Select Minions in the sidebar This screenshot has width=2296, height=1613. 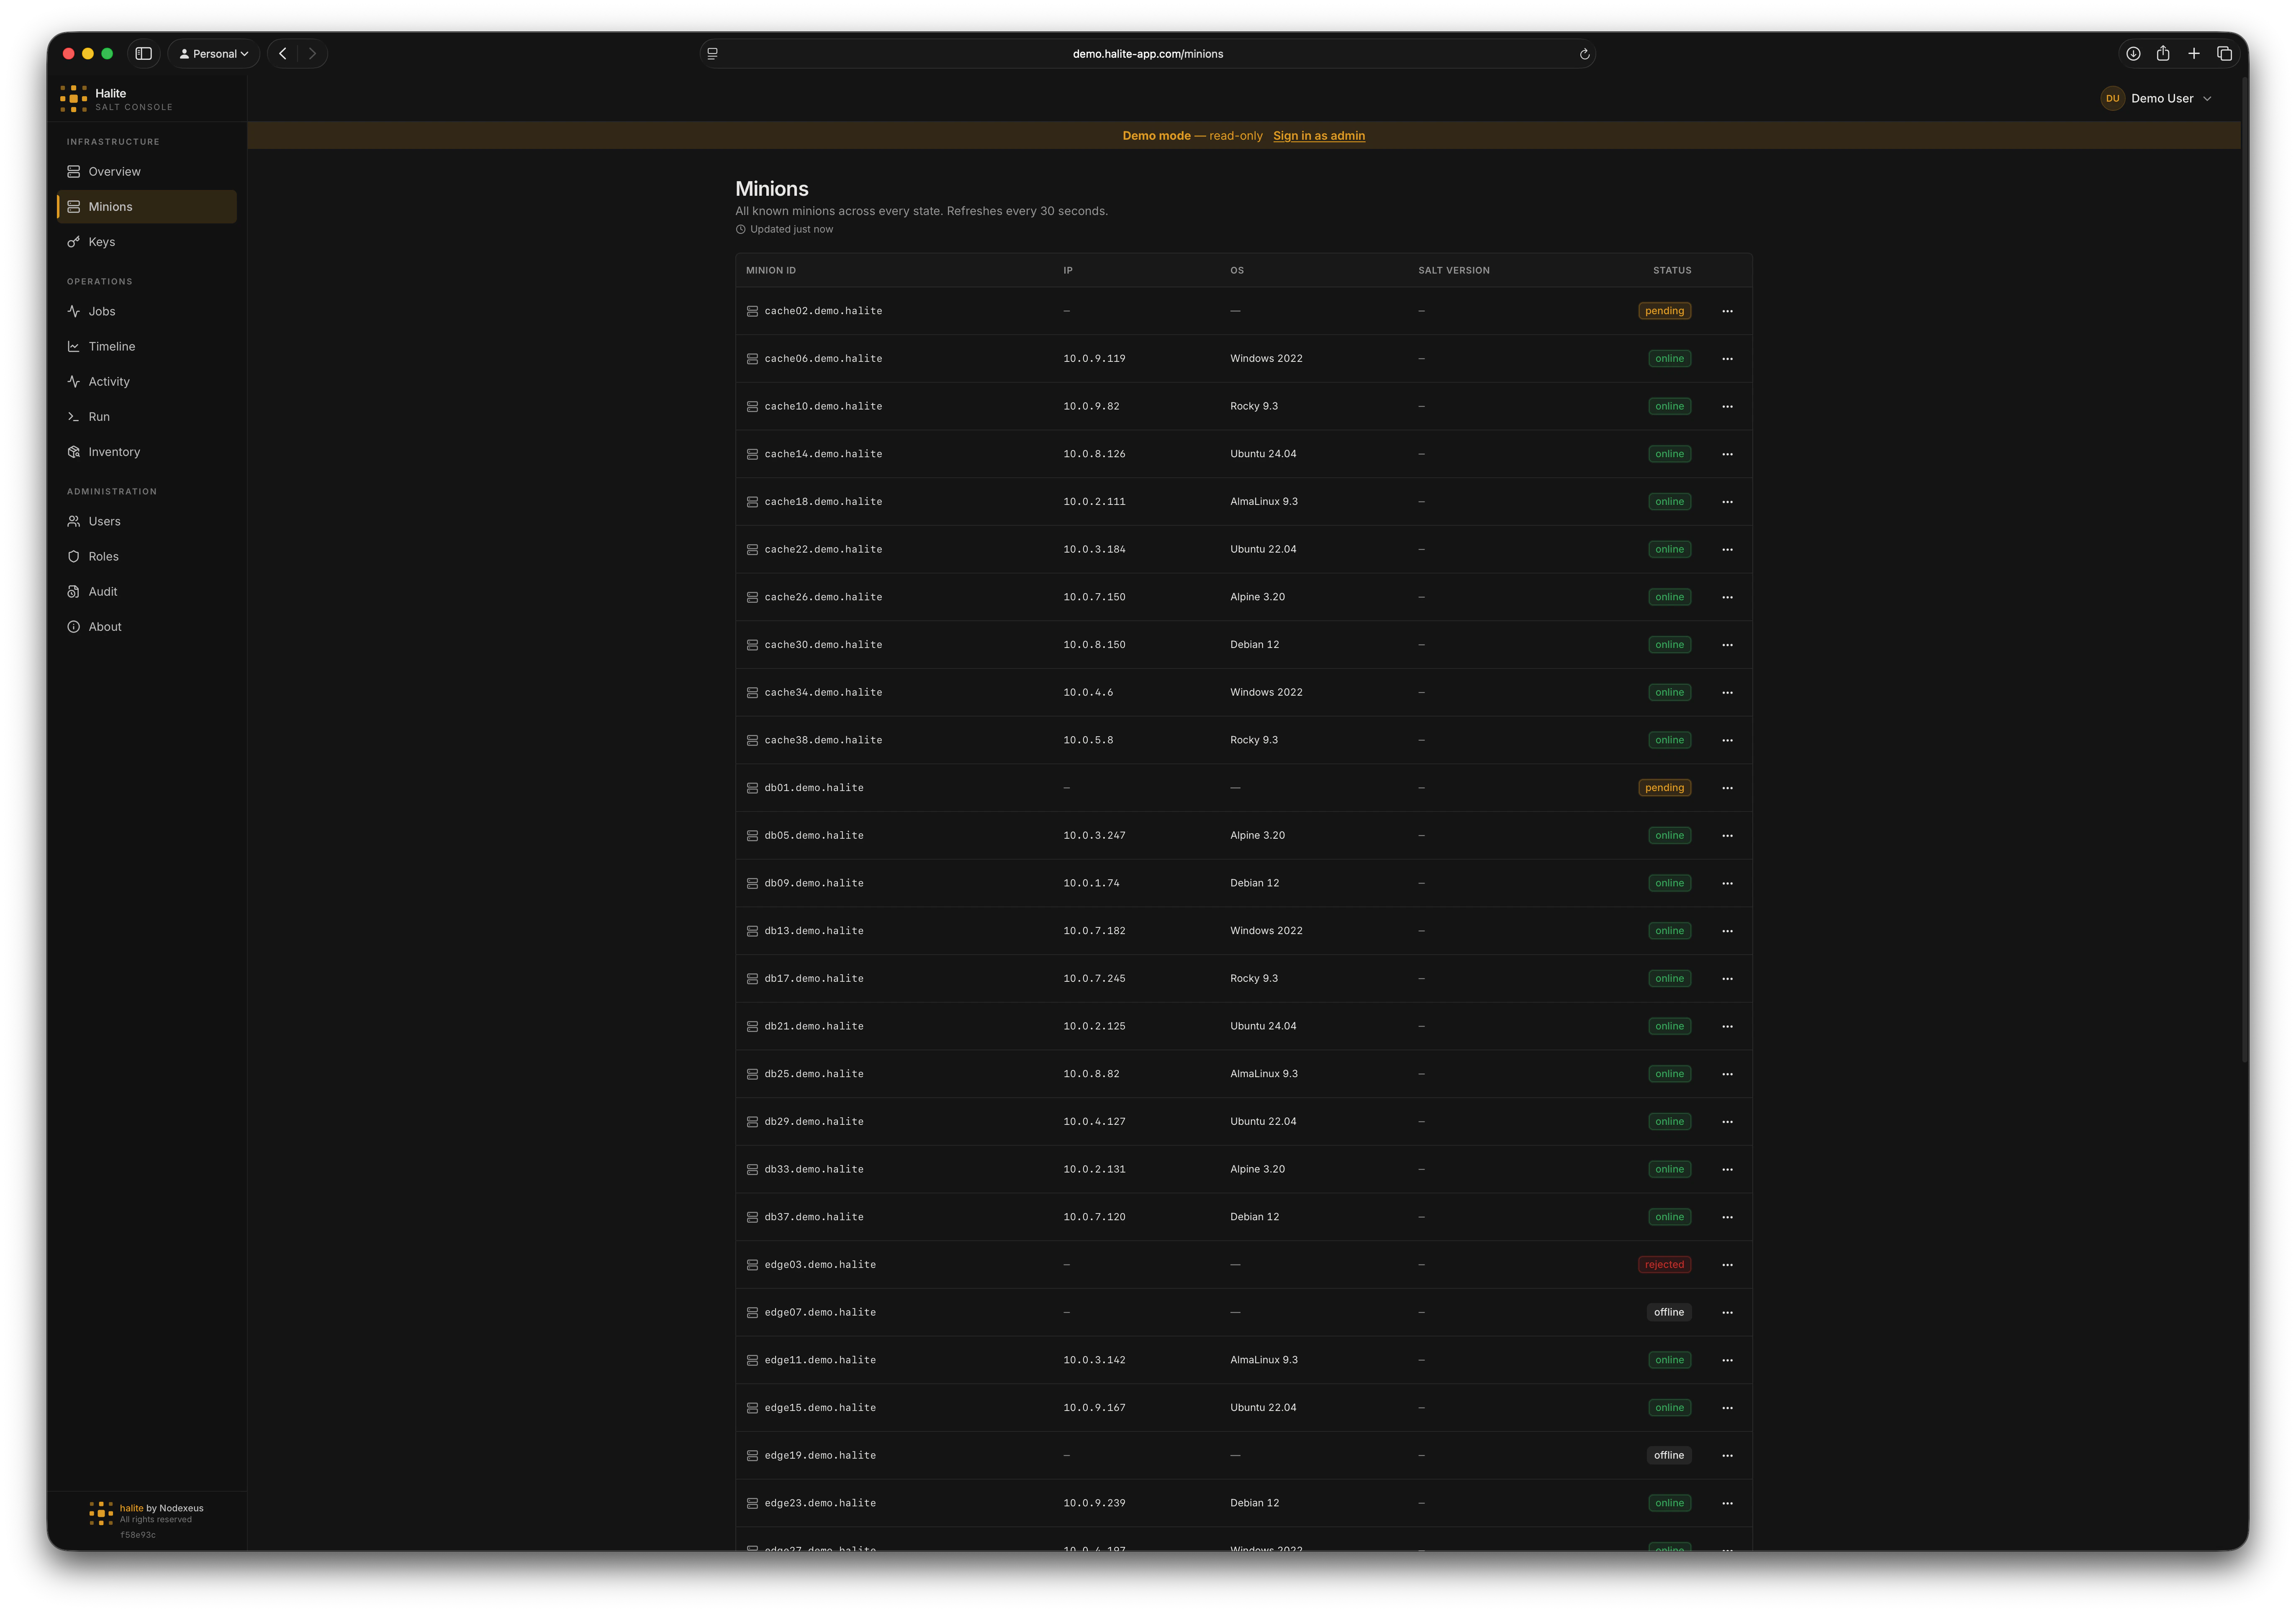(x=147, y=207)
